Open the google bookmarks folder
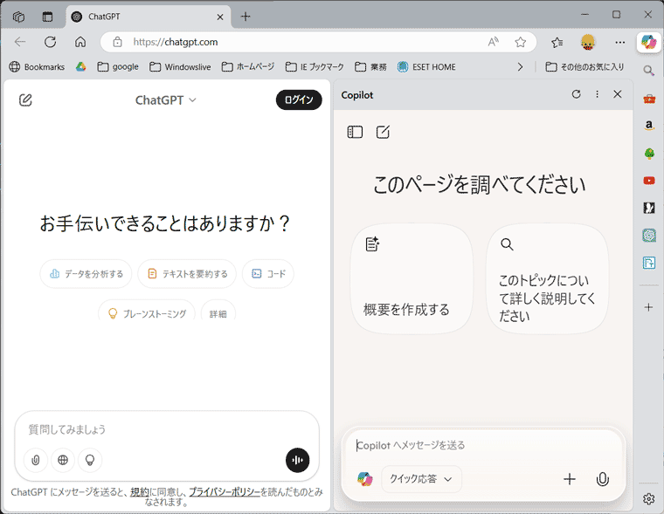The image size is (664, 514). pos(118,67)
